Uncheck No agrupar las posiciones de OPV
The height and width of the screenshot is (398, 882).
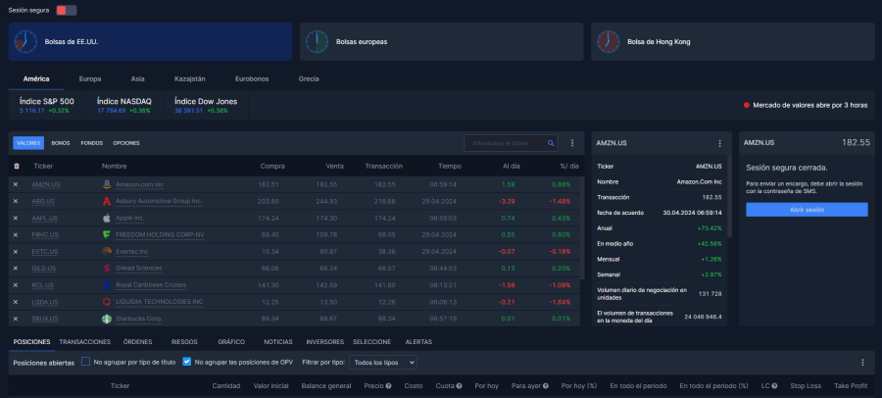(187, 362)
